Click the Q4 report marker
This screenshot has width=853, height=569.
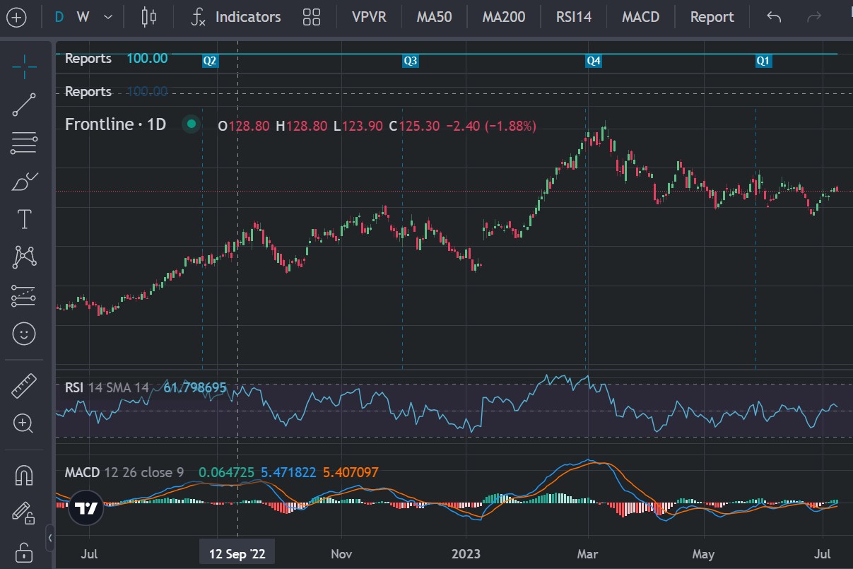[594, 61]
